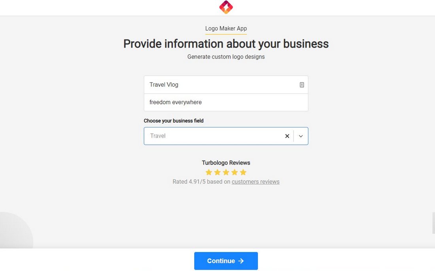The height and width of the screenshot is (271, 435).
Task: Click the third rating star
Action: pyautogui.click(x=226, y=172)
